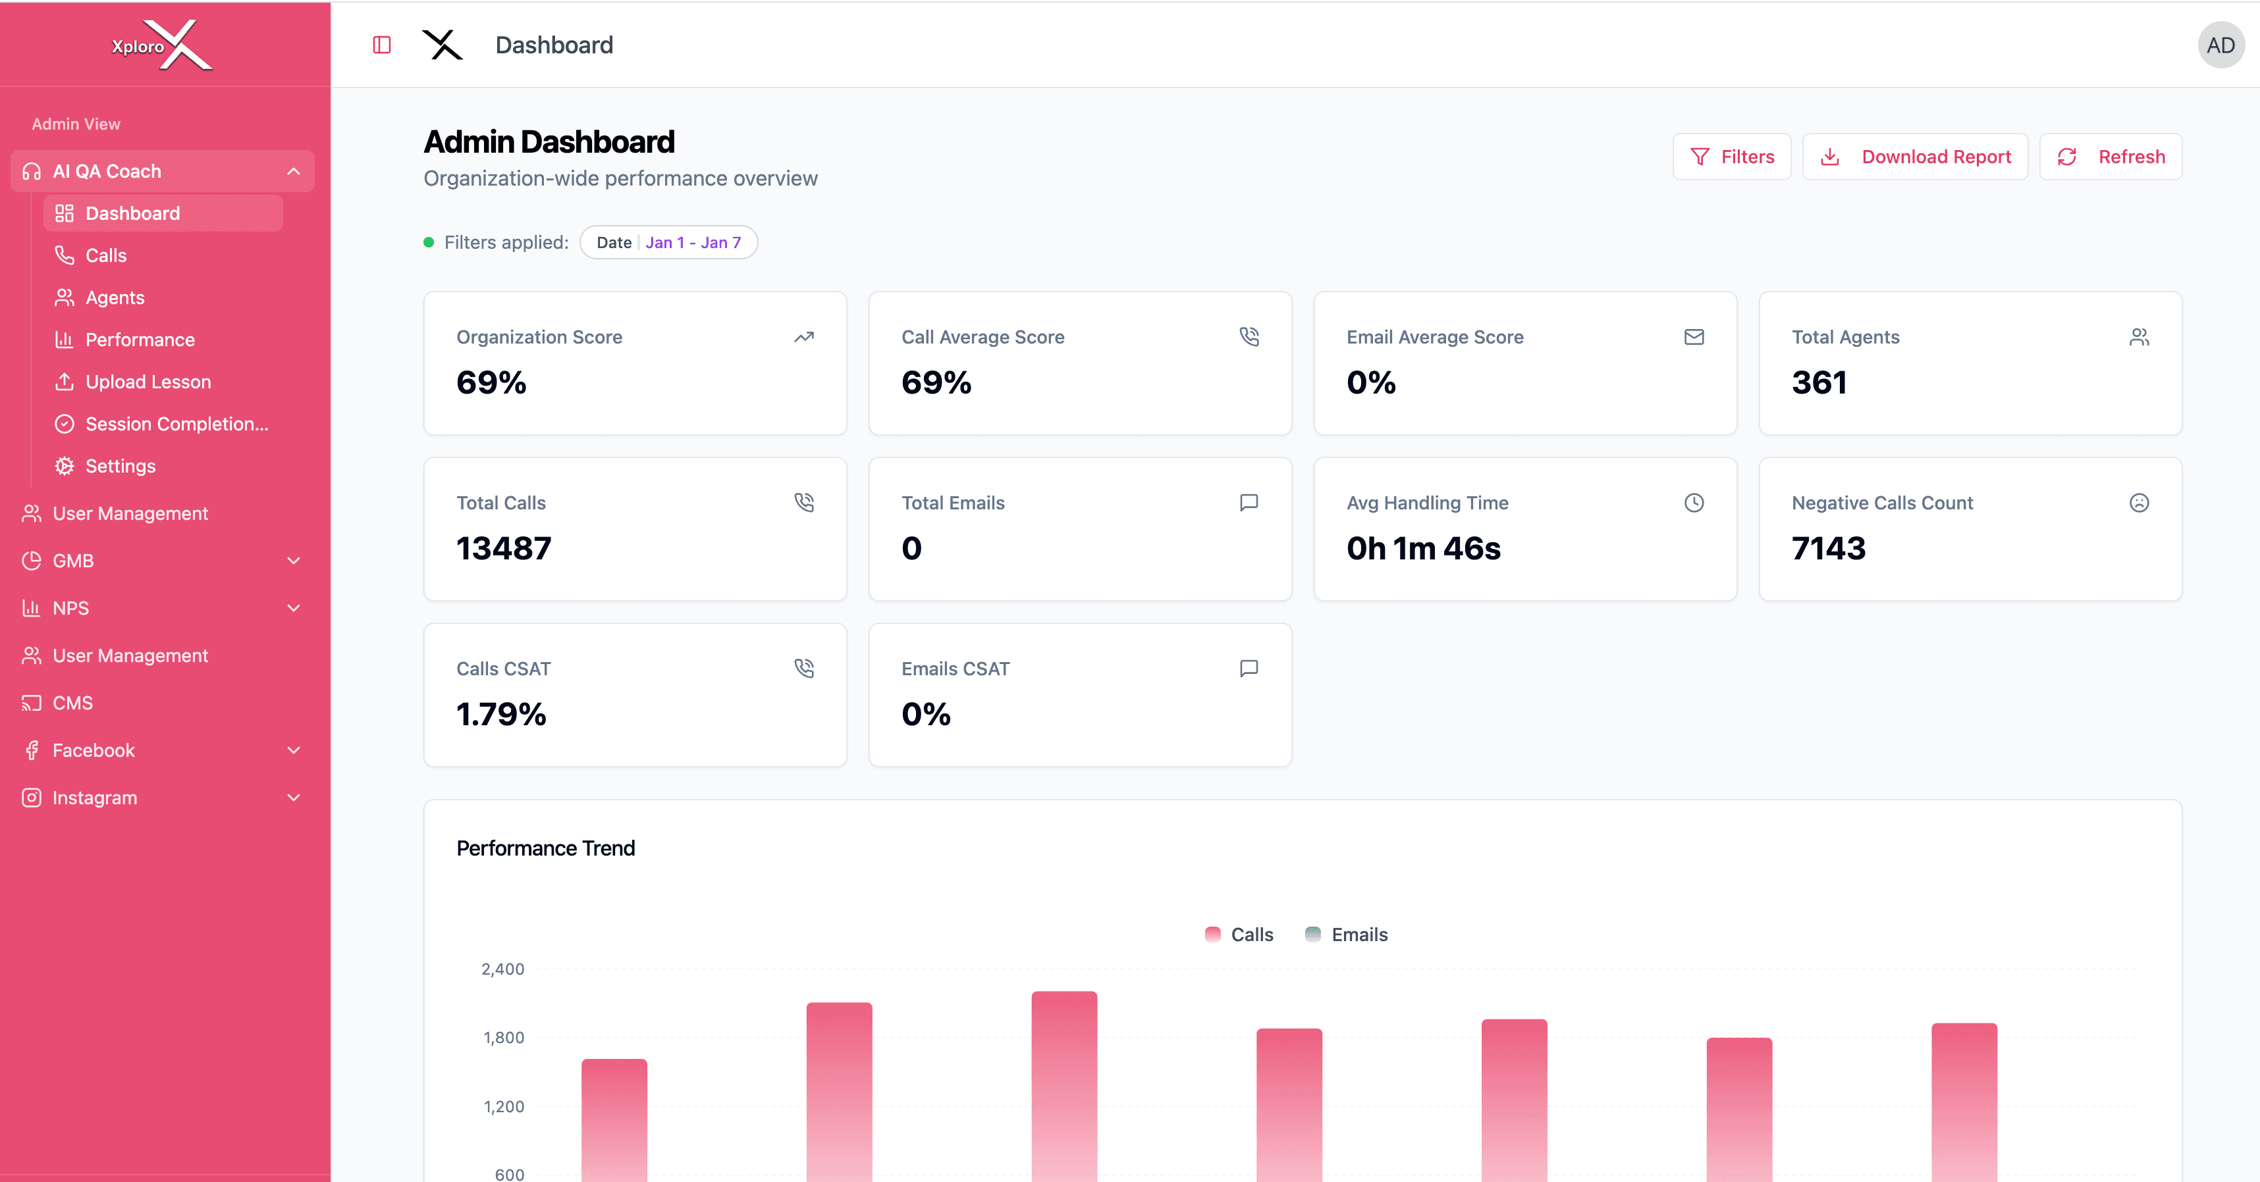The height and width of the screenshot is (1182, 2260).
Task: Collapse the AI QA Coach section
Action: [294, 171]
